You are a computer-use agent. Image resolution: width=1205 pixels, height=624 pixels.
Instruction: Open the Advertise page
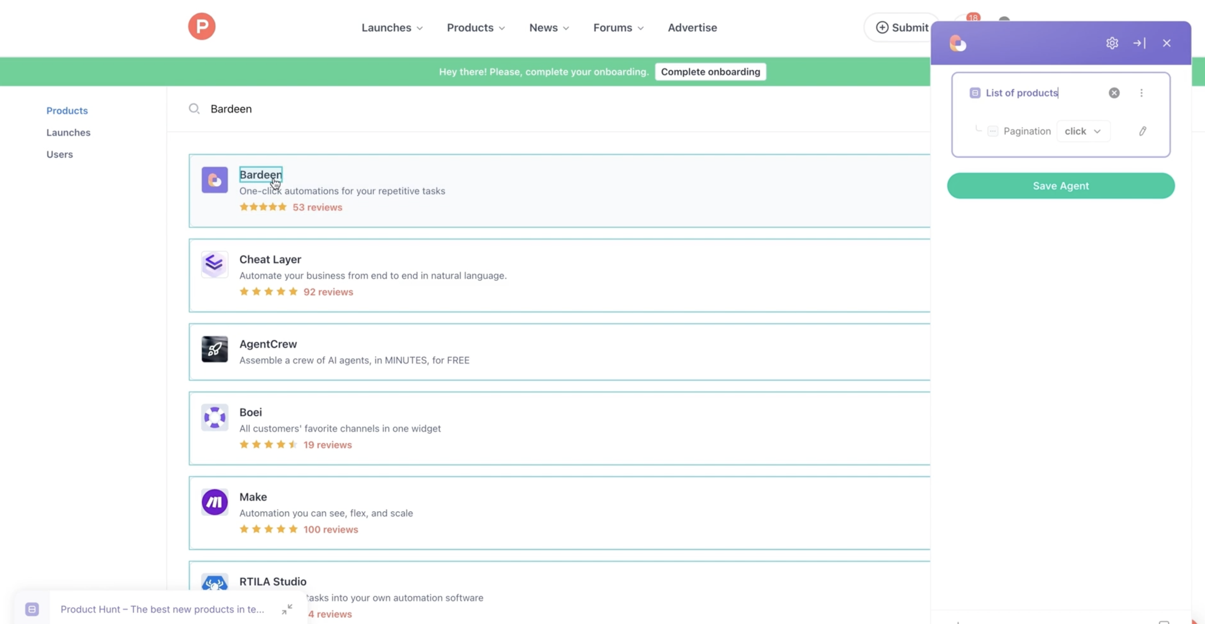(692, 28)
